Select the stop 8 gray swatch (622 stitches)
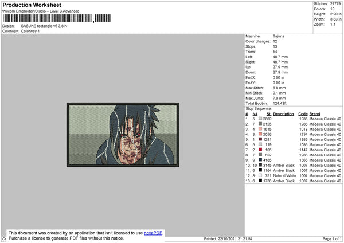The height and width of the screenshot is (243, 344). (260, 155)
